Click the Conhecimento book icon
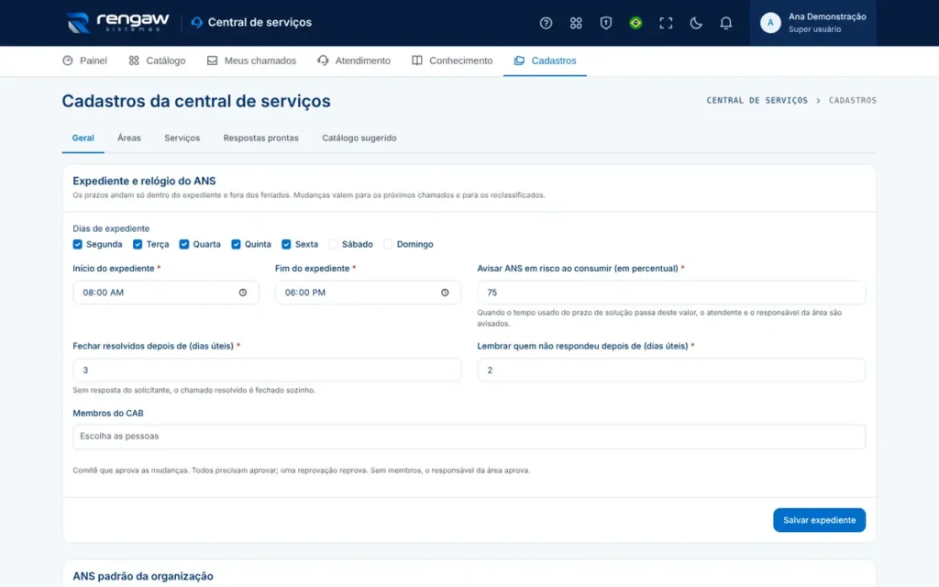Viewport: 939px width, 587px height. (417, 61)
